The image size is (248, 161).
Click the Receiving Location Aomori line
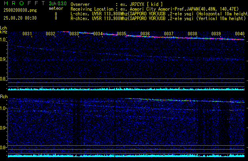155,9
